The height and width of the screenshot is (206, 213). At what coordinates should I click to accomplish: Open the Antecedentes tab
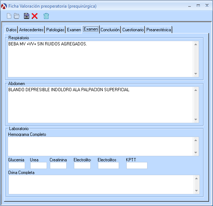coord(31,30)
